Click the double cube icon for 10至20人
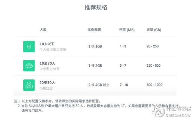The image size is (192, 119). point(29,66)
